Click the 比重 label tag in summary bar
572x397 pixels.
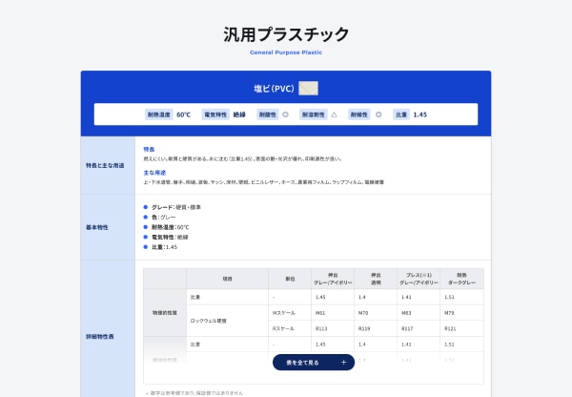[401, 115]
